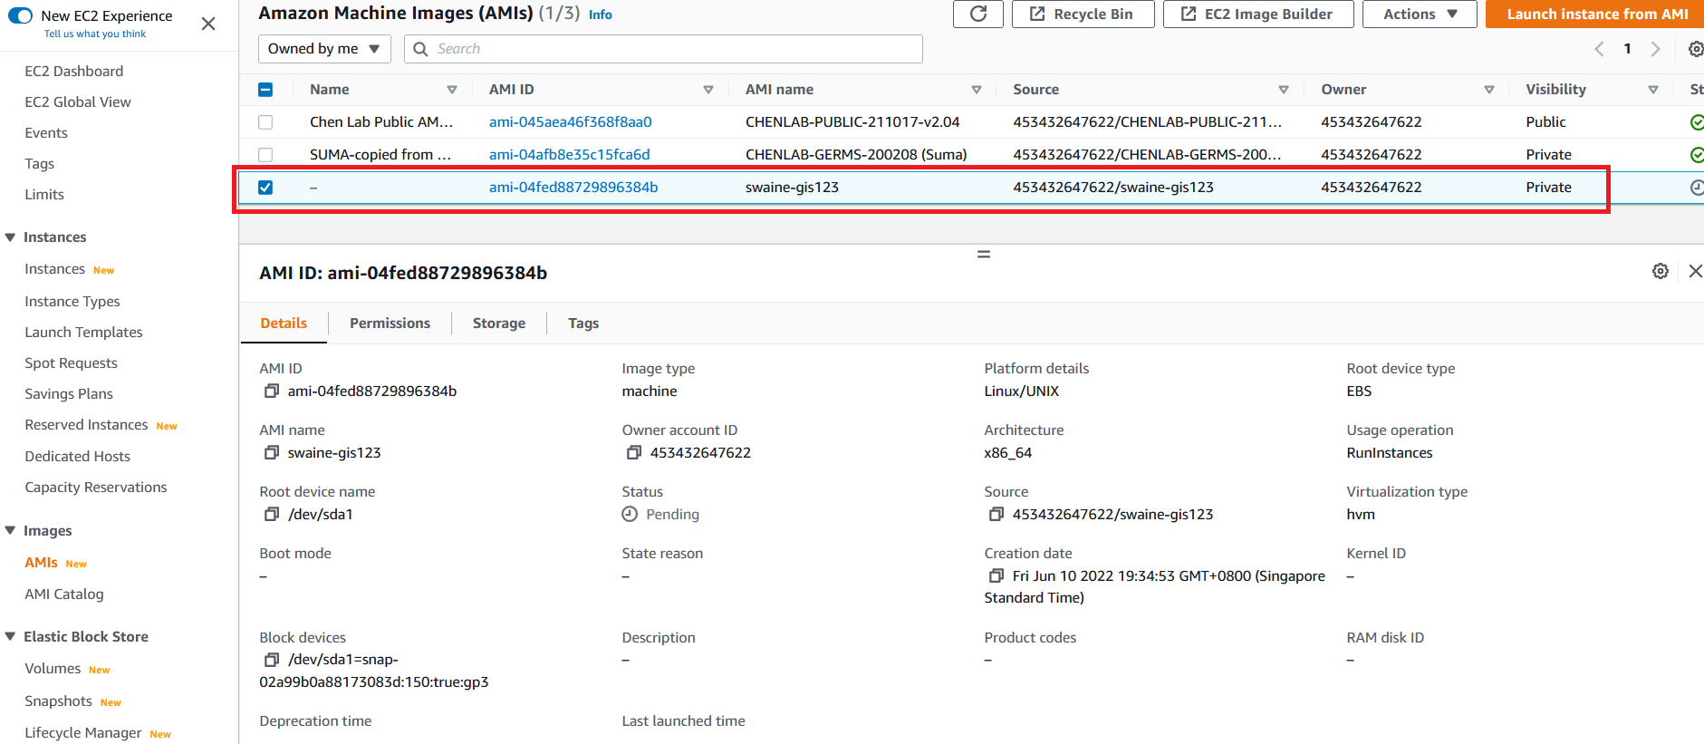The image size is (1704, 744).
Task: Copy block devices snapshot string
Action: coord(271,660)
